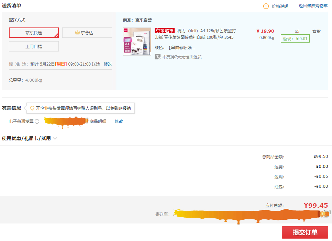This screenshot has width=332, height=241.
Task: Click the lightbulb tip icon
Action: pyautogui.click(x=32, y=108)
